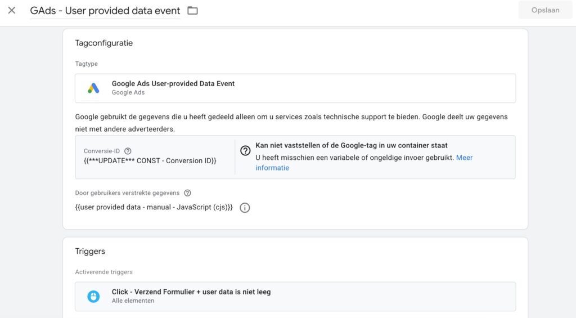Click the 'Tagtype' label
The width and height of the screenshot is (576, 318).
click(x=86, y=64)
